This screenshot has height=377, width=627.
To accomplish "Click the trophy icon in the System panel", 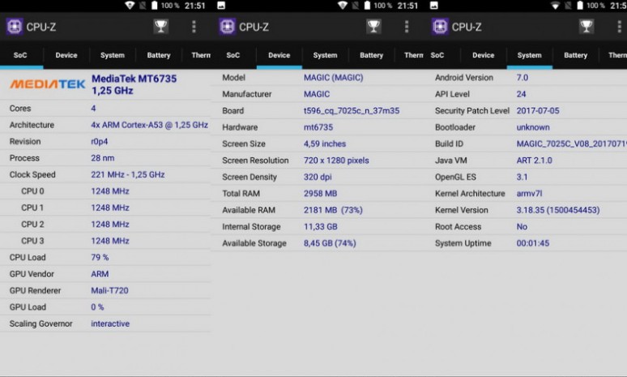I will [x=586, y=27].
